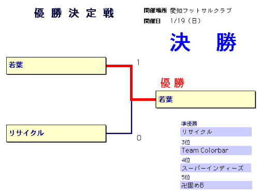Click the 準優勝 label text
The width and height of the screenshot is (260, 196).
coord(189,124)
